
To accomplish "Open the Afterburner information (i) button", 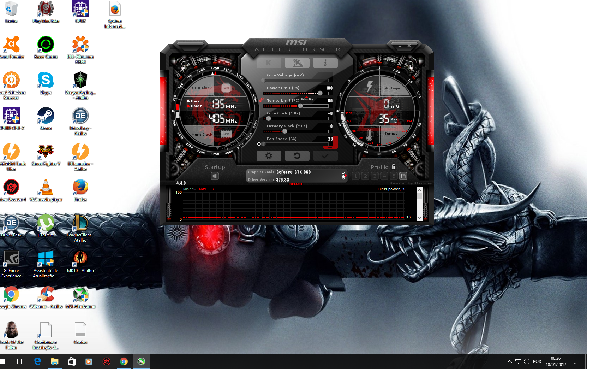I will [x=325, y=63].
